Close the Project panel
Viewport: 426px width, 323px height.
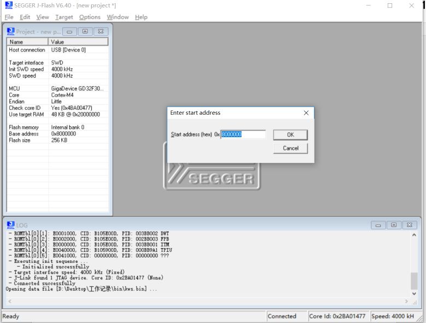[x=101, y=32]
